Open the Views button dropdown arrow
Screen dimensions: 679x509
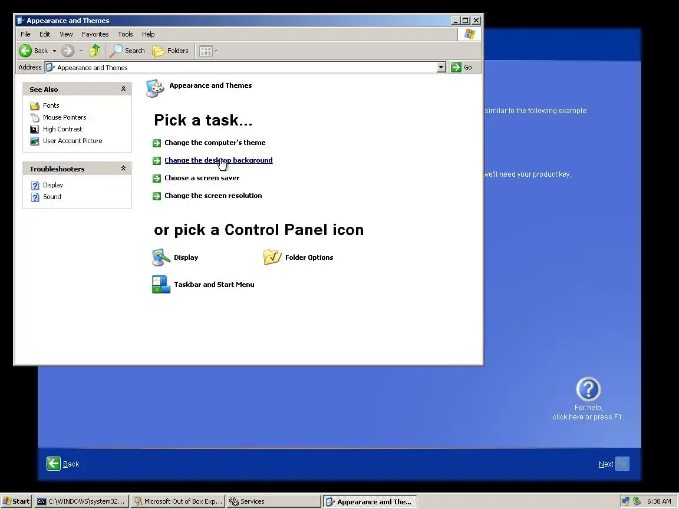click(216, 51)
